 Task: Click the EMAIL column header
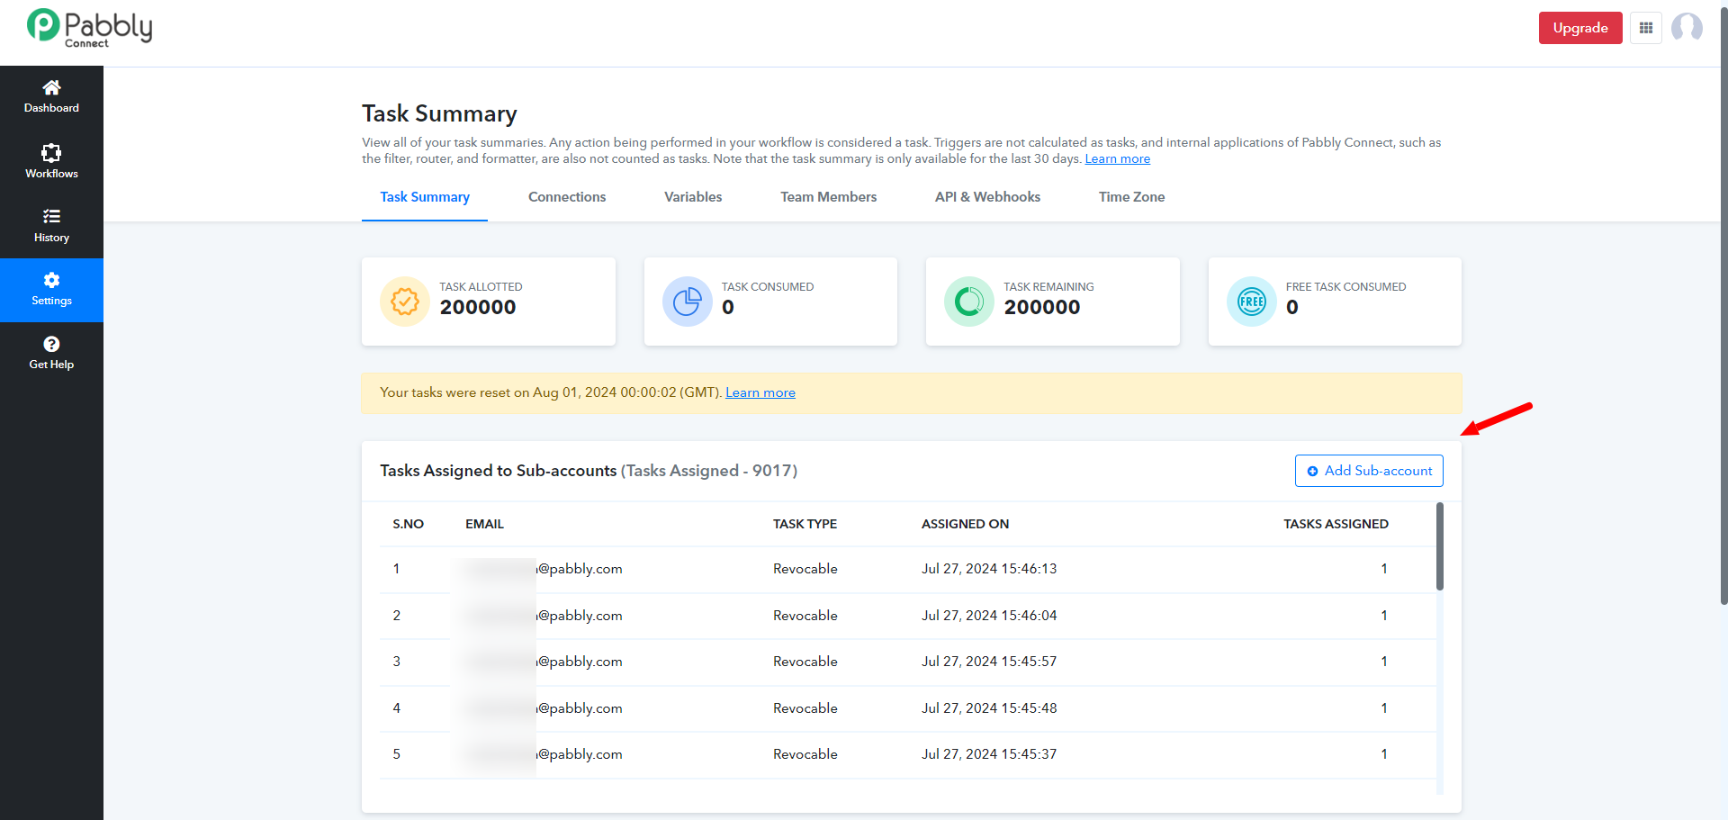click(484, 524)
